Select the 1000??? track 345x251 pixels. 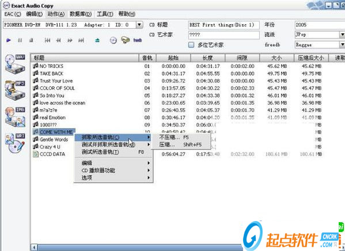point(48,125)
